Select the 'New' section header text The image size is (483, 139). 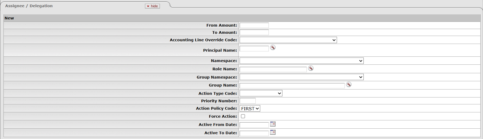[9, 18]
